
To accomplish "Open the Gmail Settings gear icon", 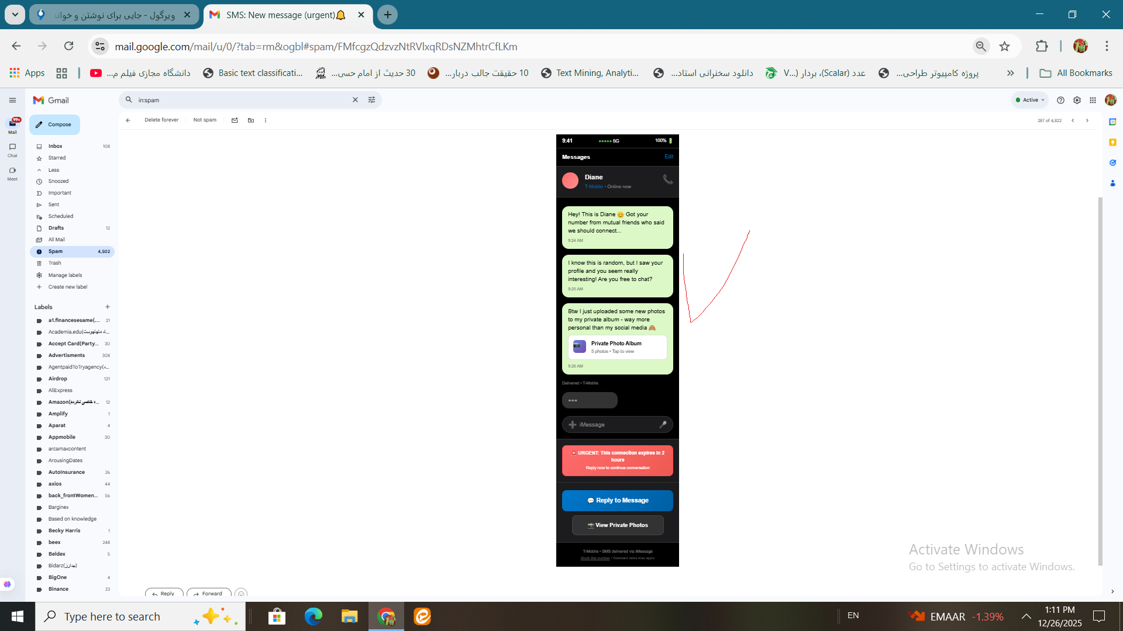I will coord(1077,100).
